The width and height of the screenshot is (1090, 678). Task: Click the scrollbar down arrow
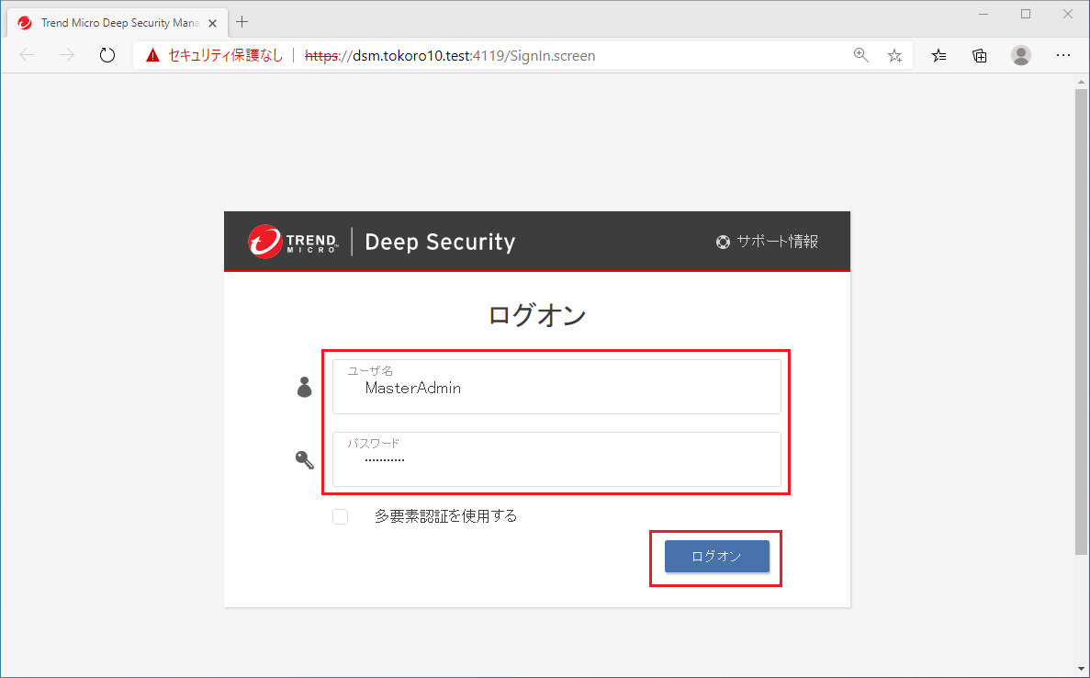(1081, 670)
